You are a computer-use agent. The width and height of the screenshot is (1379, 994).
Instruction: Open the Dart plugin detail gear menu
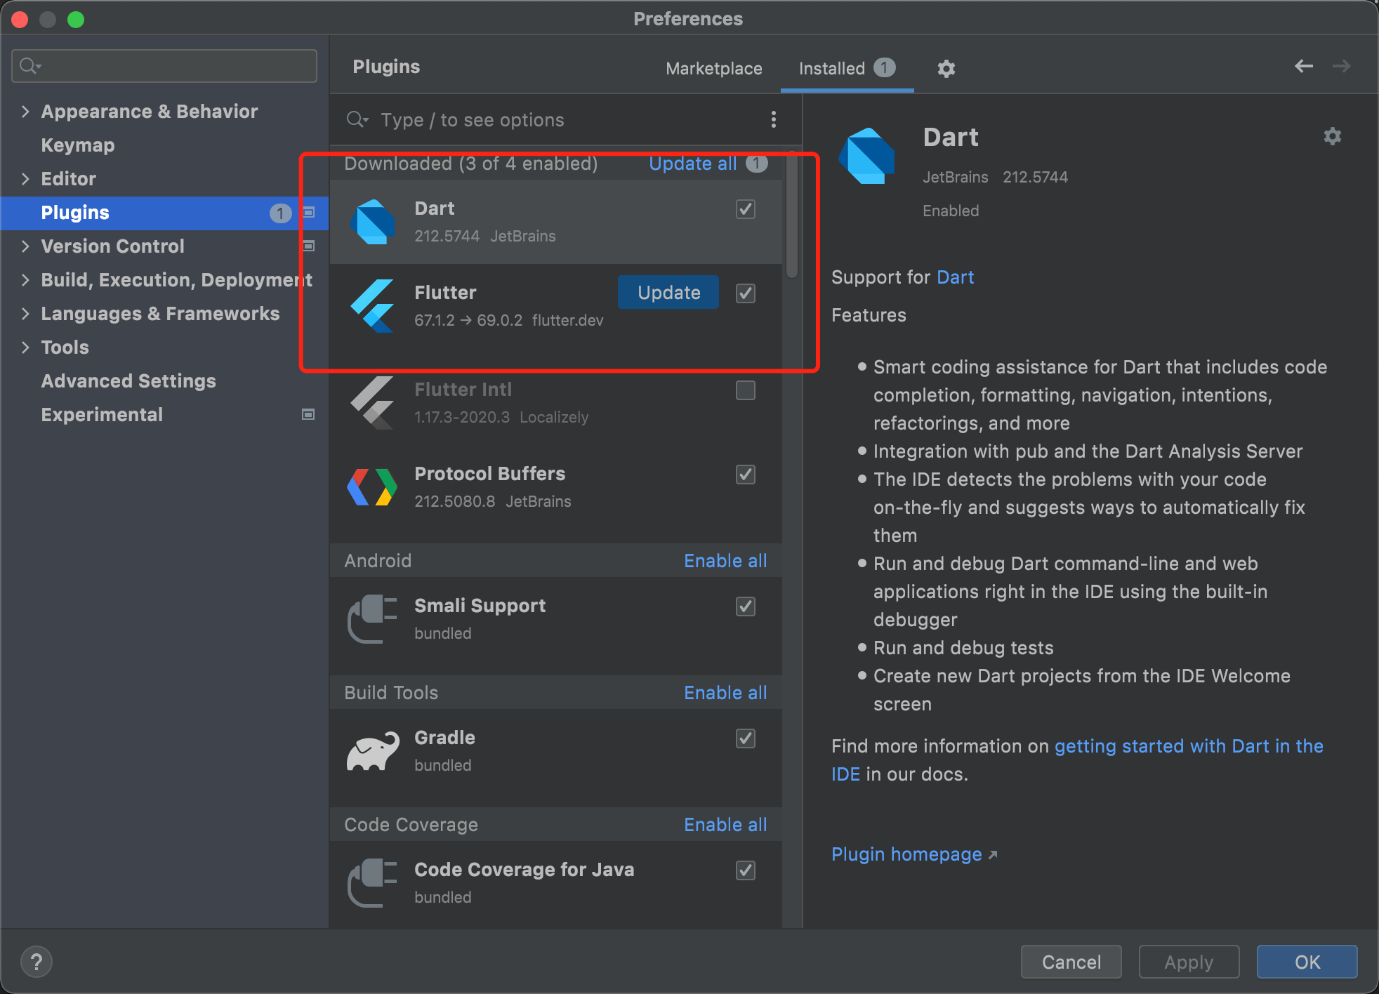click(1332, 136)
